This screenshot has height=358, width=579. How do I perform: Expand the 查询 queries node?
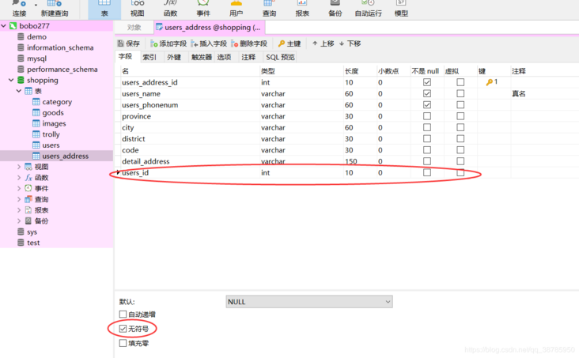[19, 199]
